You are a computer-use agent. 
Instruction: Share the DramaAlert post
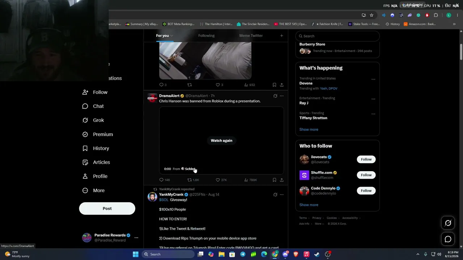(x=282, y=180)
